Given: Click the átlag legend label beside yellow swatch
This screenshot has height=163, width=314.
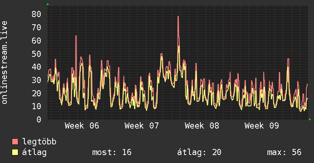Looking at the screenshot, I should 34,152.
